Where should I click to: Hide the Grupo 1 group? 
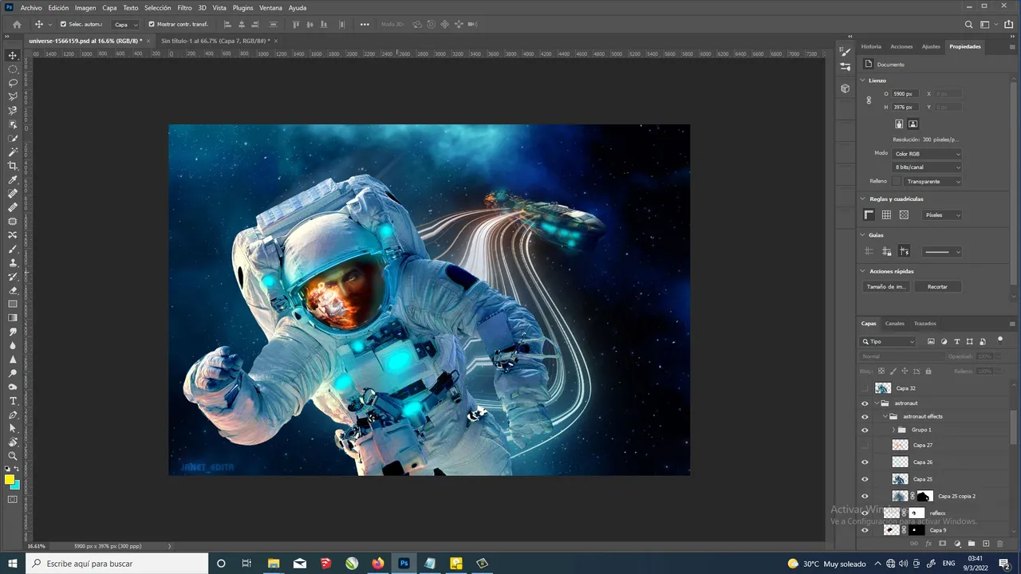[x=865, y=430]
